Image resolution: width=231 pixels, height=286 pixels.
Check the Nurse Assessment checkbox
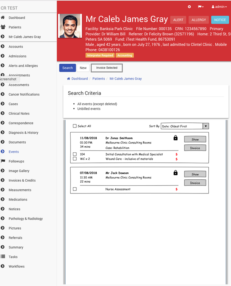pyautogui.click(x=75, y=189)
